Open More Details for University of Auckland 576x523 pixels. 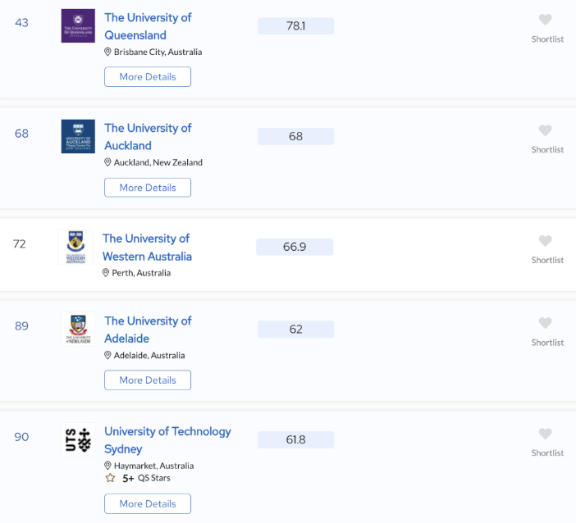coord(148,188)
